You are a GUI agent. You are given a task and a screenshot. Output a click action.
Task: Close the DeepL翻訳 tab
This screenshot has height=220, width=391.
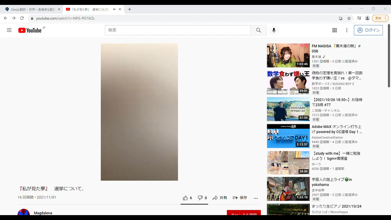point(59,9)
